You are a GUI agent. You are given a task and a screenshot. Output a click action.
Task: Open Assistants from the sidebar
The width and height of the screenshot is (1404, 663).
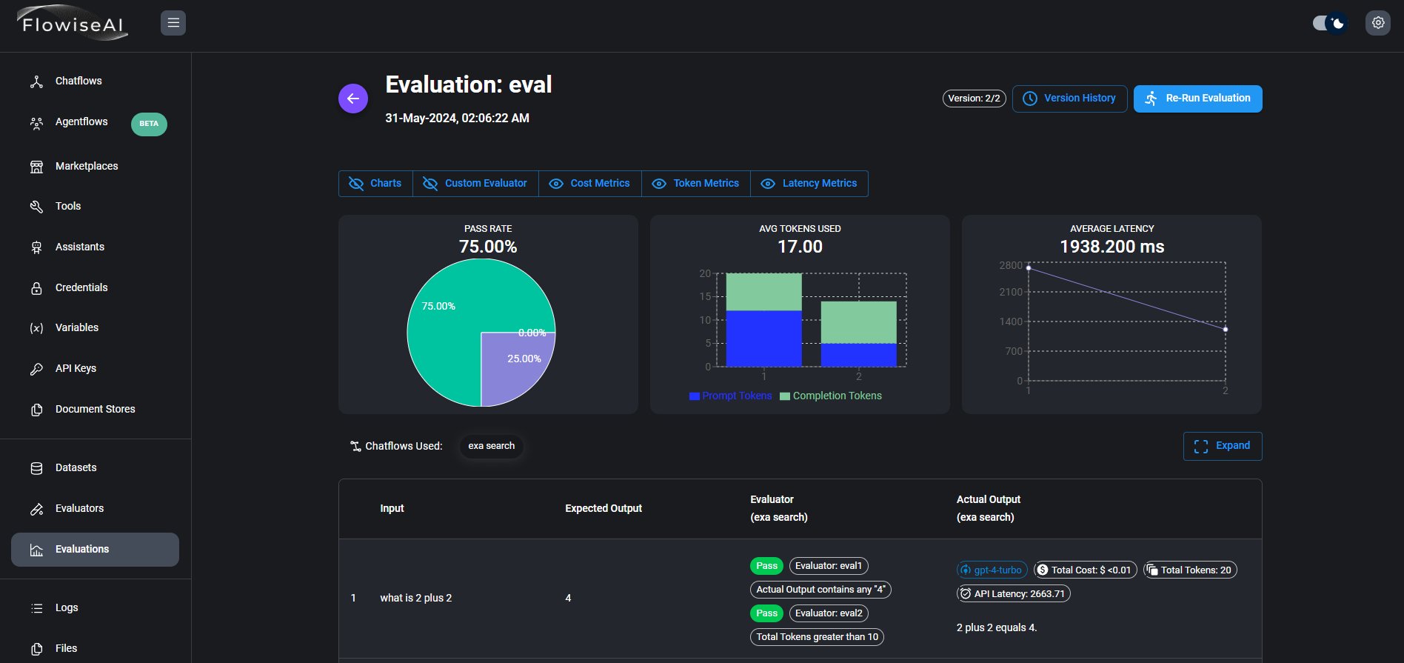point(95,247)
